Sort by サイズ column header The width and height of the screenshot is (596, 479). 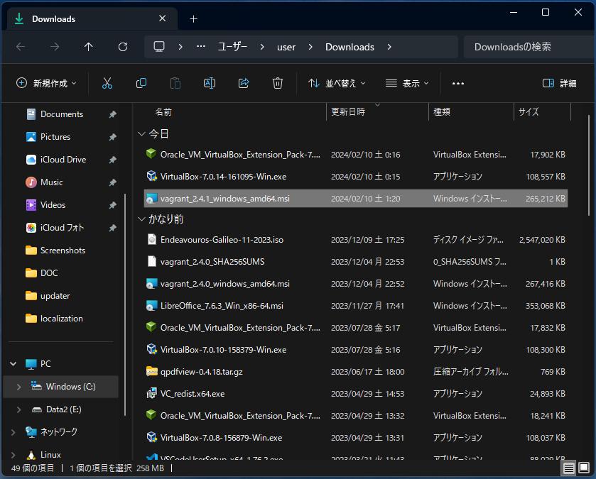[543, 112]
